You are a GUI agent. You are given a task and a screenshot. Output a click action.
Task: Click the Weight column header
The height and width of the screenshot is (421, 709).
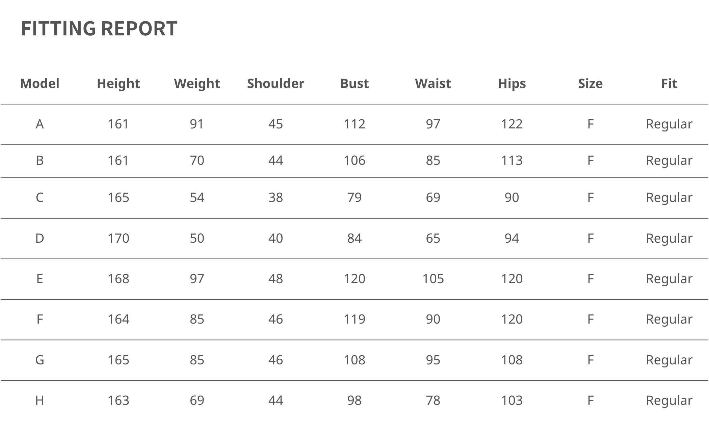(197, 84)
